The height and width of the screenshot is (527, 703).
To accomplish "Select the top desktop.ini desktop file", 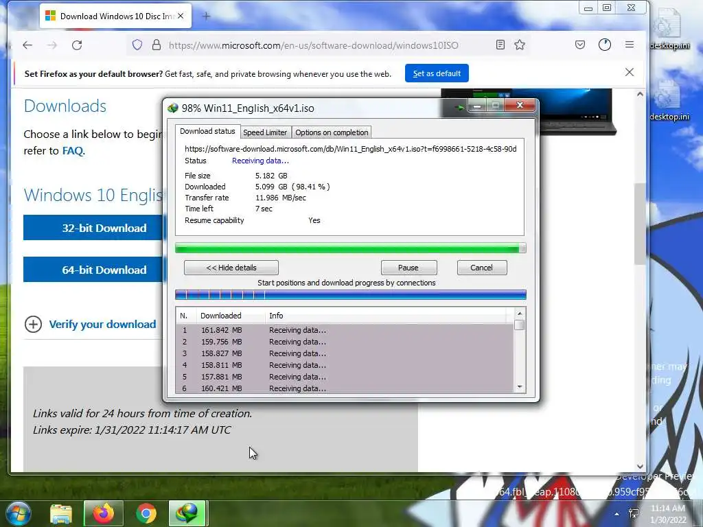I will 669,28.
